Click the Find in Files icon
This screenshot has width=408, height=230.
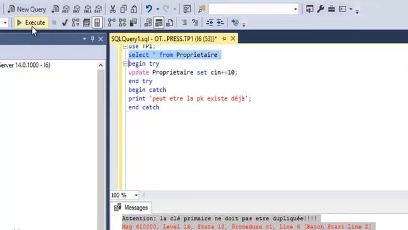pos(201,9)
